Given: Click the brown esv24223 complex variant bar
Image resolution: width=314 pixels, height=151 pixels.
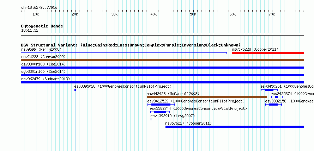Looking at the screenshot, I should 162,60.
